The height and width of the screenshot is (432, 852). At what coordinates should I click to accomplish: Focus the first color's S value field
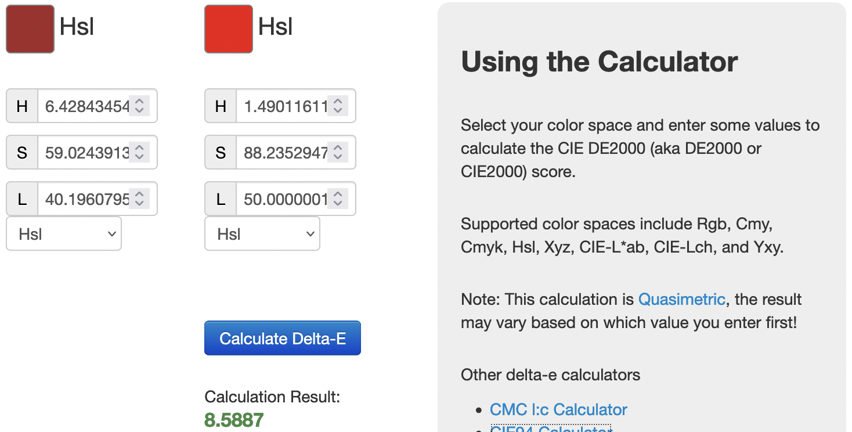pyautogui.click(x=86, y=153)
